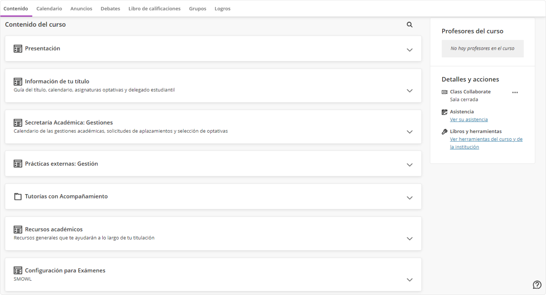The width and height of the screenshot is (546, 295).
Task: Click the Ver su asistencia link
Action: coord(468,120)
